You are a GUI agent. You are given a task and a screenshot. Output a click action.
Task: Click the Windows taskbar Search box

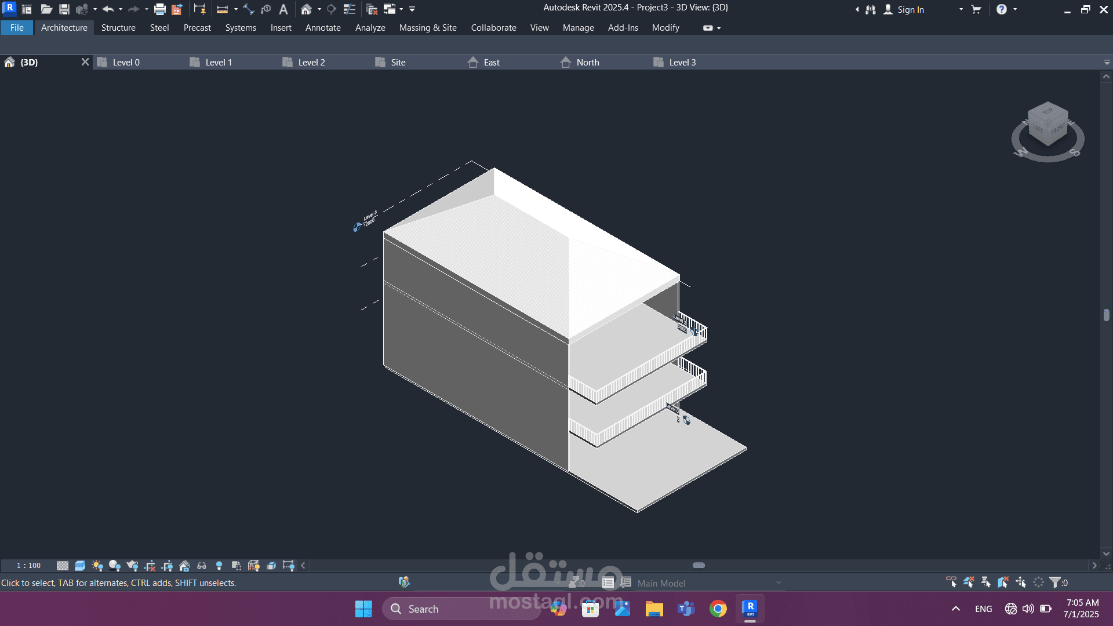point(461,609)
